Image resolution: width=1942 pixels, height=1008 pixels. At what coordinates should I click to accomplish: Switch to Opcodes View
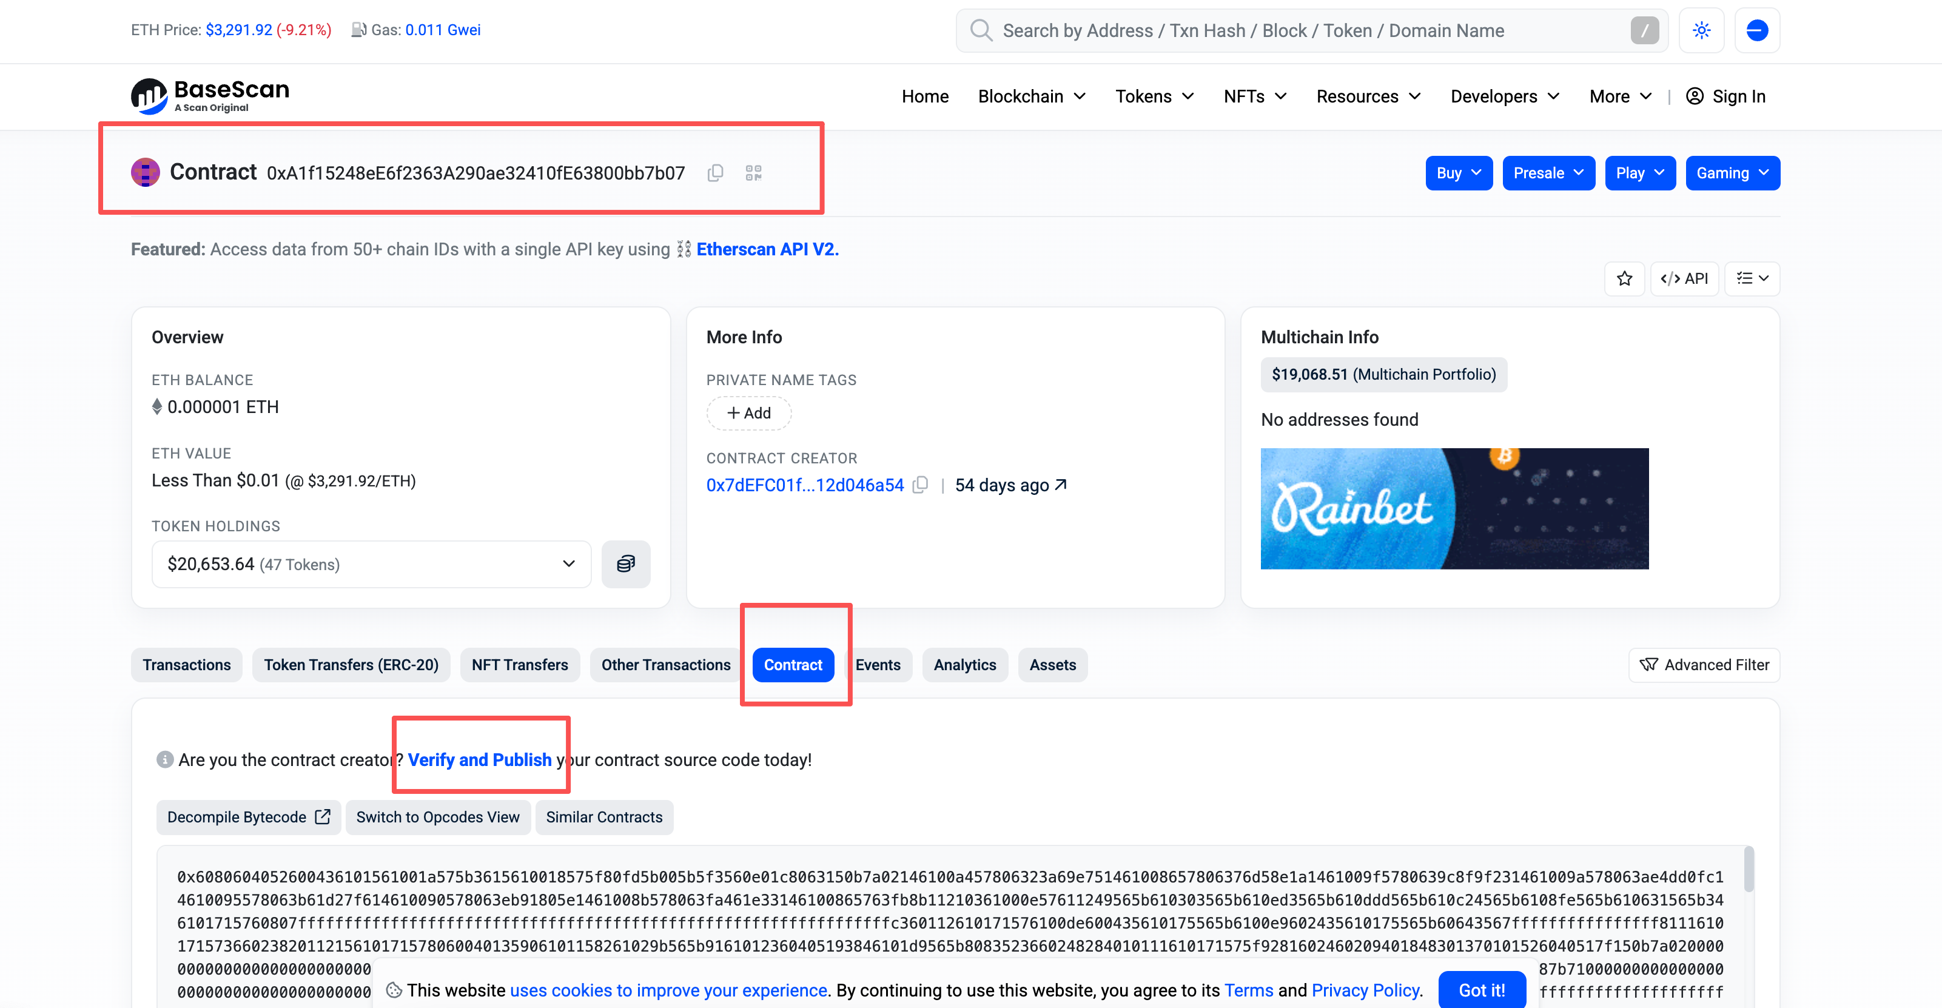[437, 818]
